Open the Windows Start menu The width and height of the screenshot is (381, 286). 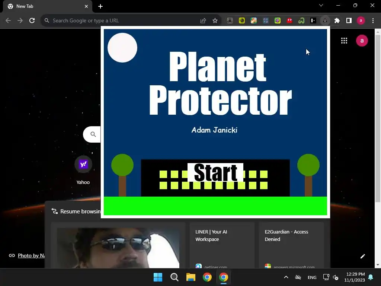(x=158, y=277)
